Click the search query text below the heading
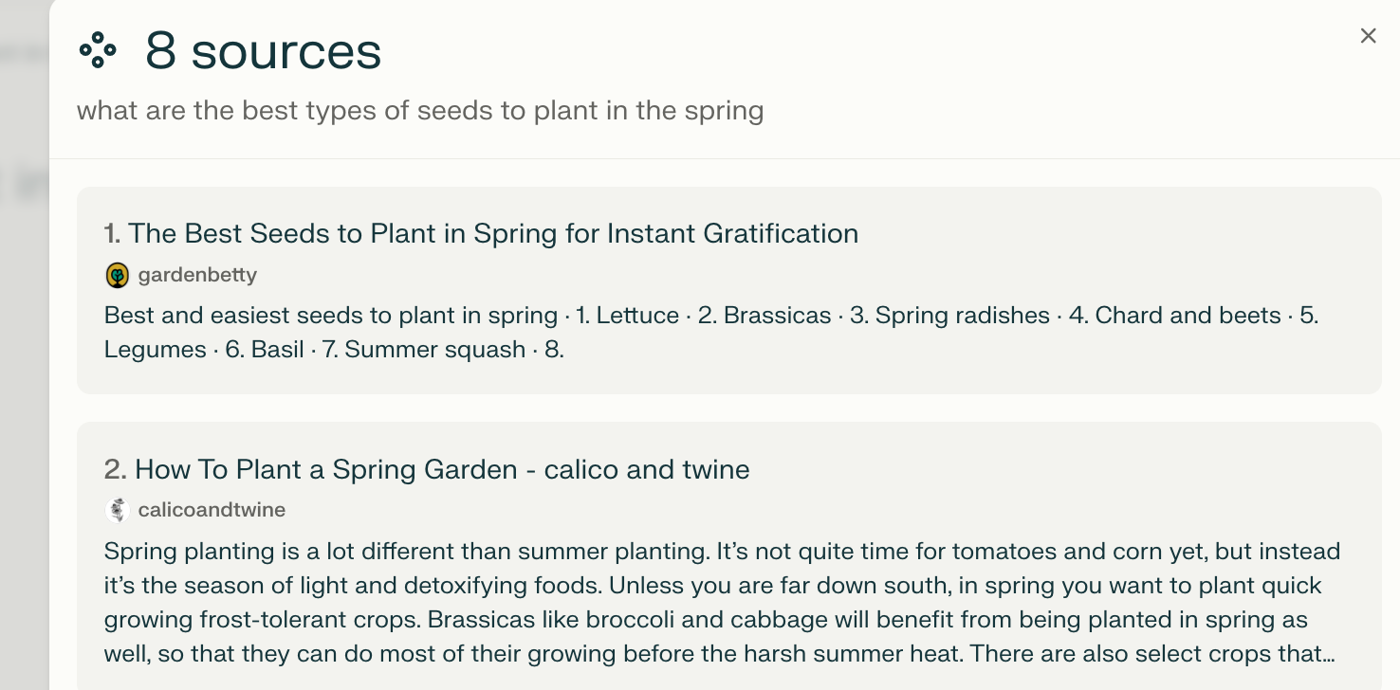 [x=419, y=111]
